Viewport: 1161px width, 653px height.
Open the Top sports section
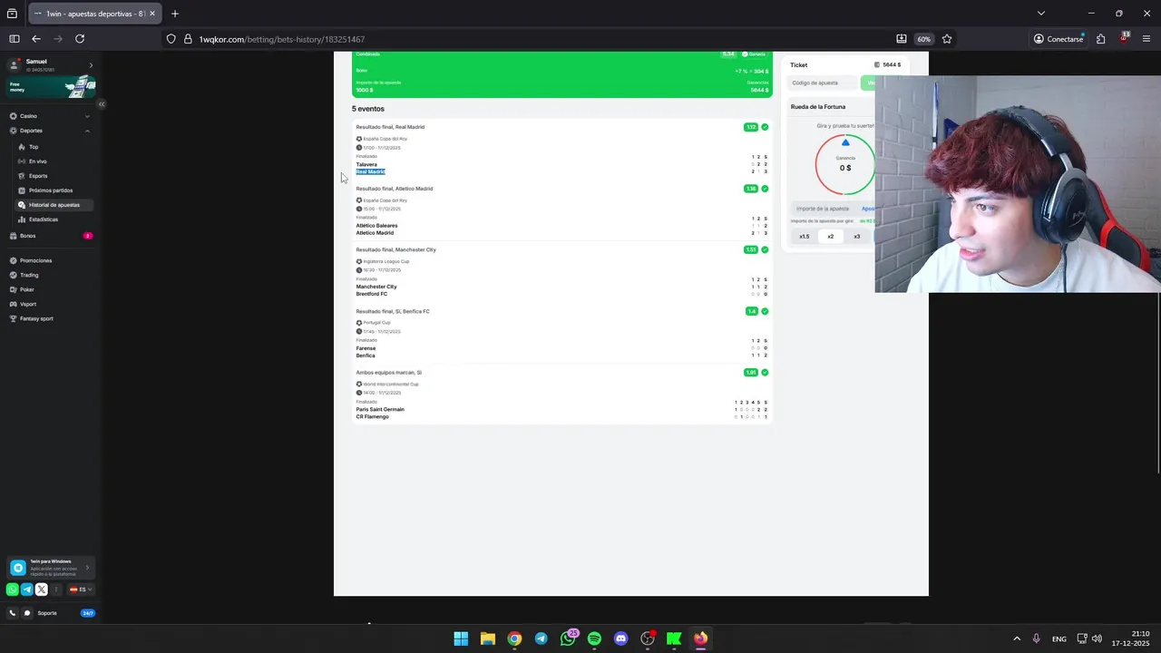(34, 147)
